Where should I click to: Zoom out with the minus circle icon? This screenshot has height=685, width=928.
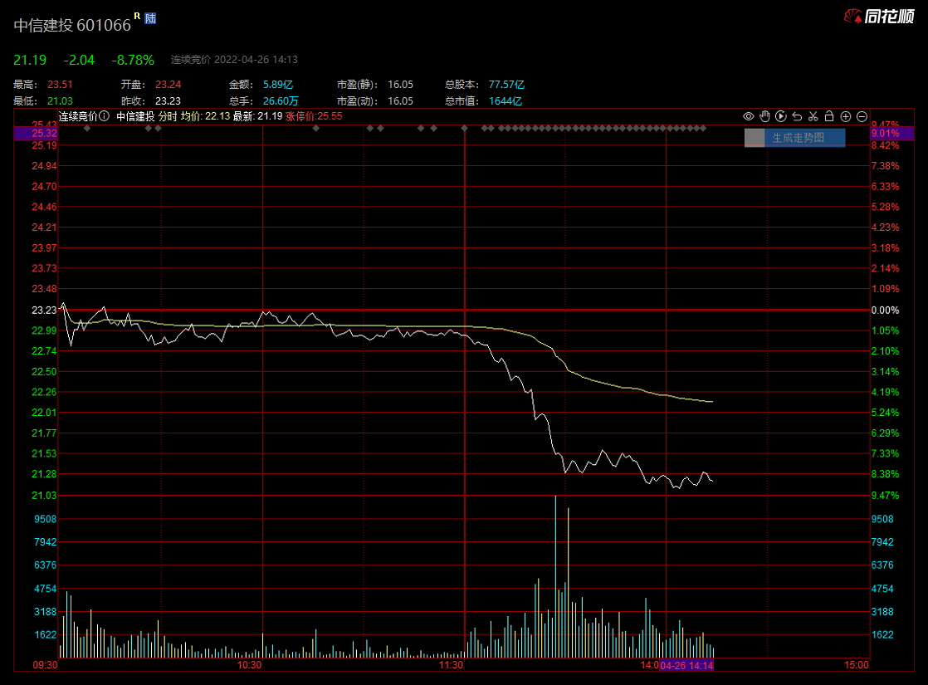click(862, 116)
